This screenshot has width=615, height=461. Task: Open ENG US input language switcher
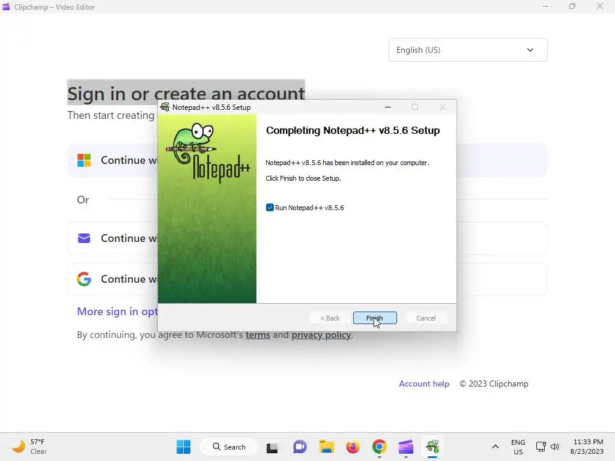(518, 447)
